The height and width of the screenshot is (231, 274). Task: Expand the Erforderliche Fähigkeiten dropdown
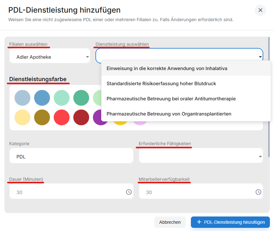[201, 156]
